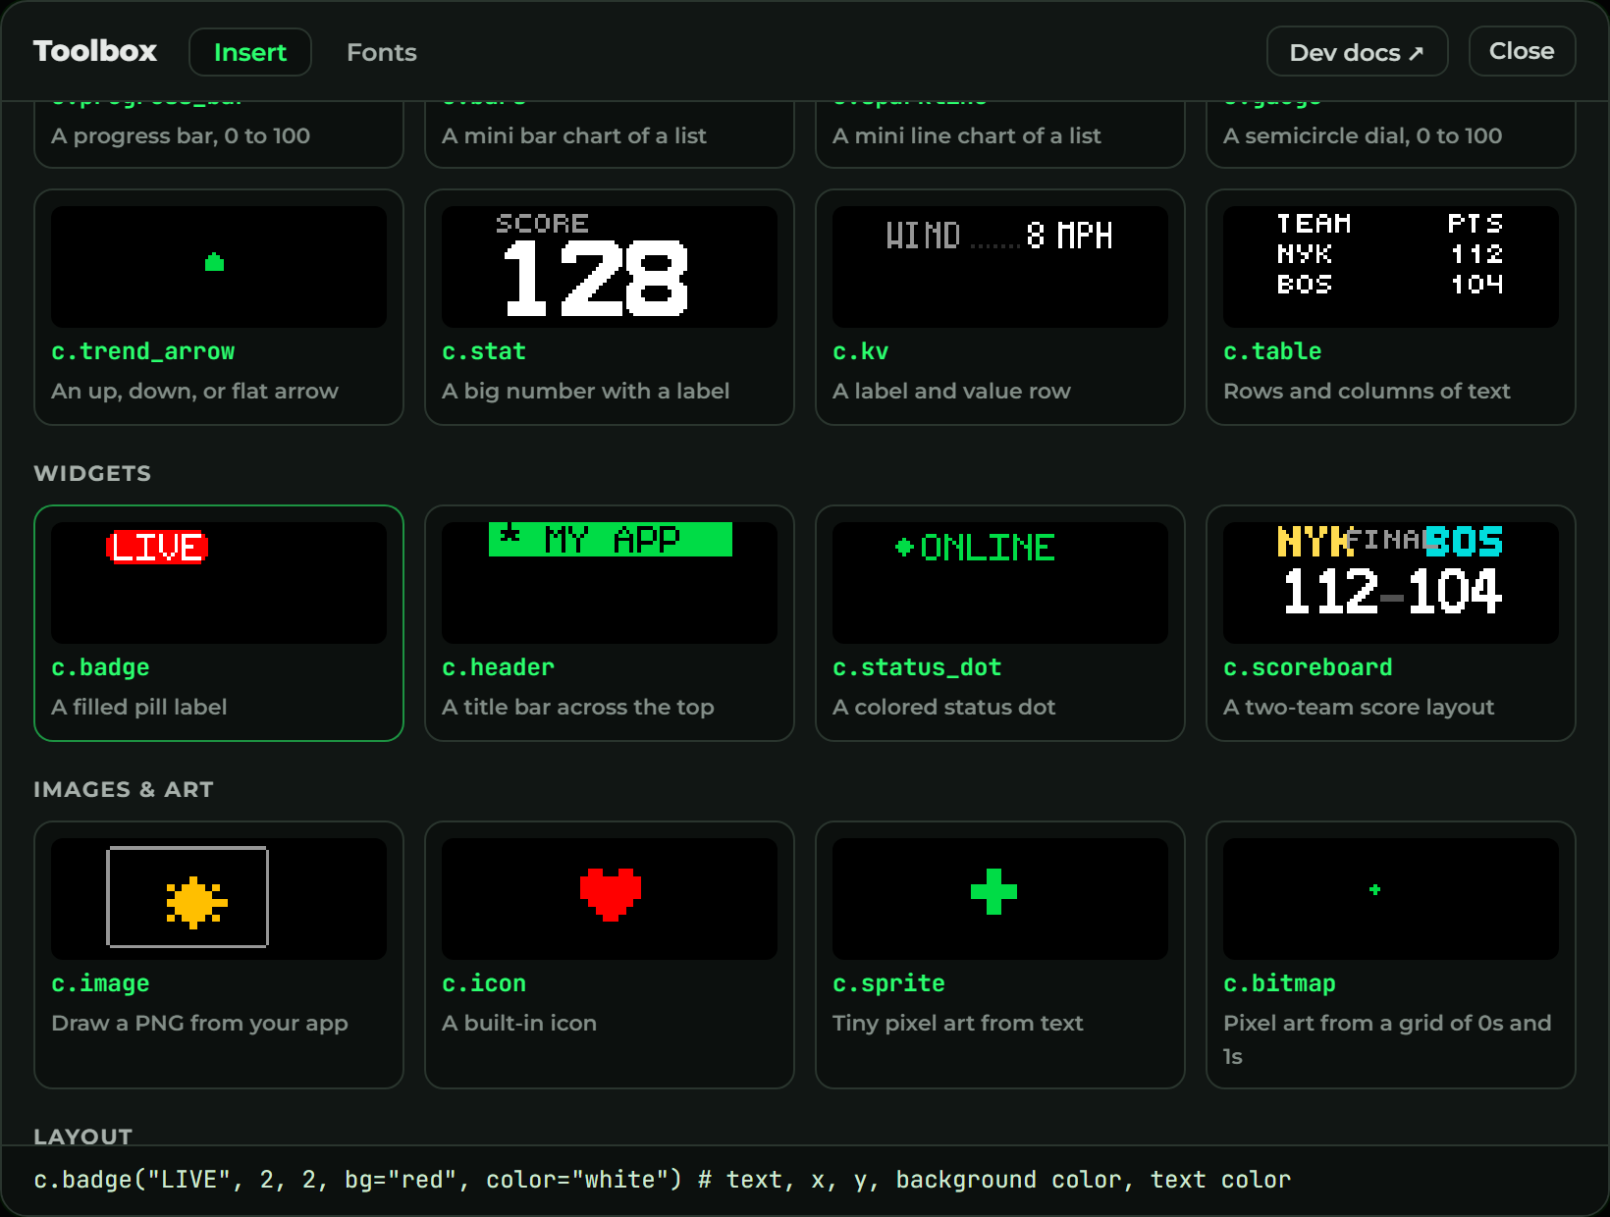This screenshot has height=1217, width=1610.
Task: Switch to the Insert tab
Action: [250, 52]
